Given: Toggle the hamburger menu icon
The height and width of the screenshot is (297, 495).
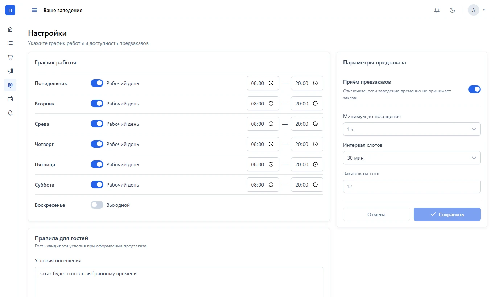Looking at the screenshot, I should (34, 10).
